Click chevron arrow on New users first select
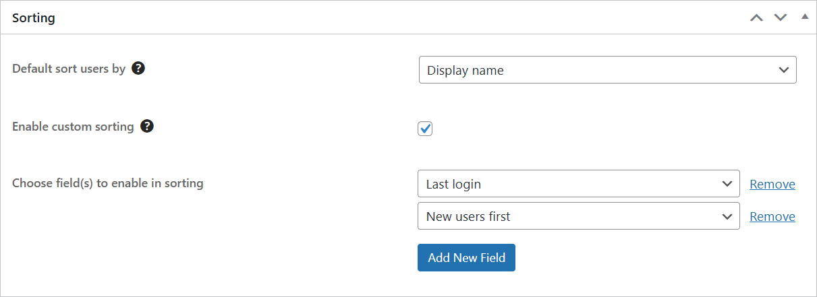817x297 pixels. coord(727,216)
